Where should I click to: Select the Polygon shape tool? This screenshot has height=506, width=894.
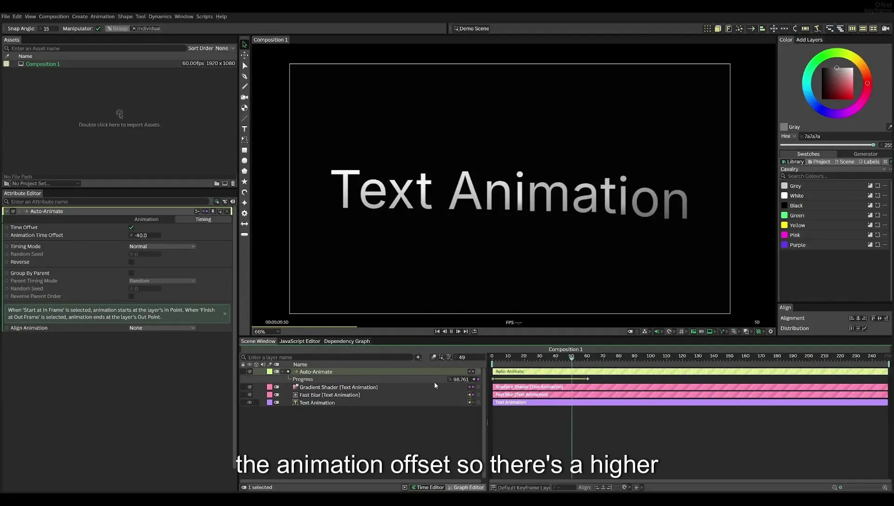[x=244, y=171]
